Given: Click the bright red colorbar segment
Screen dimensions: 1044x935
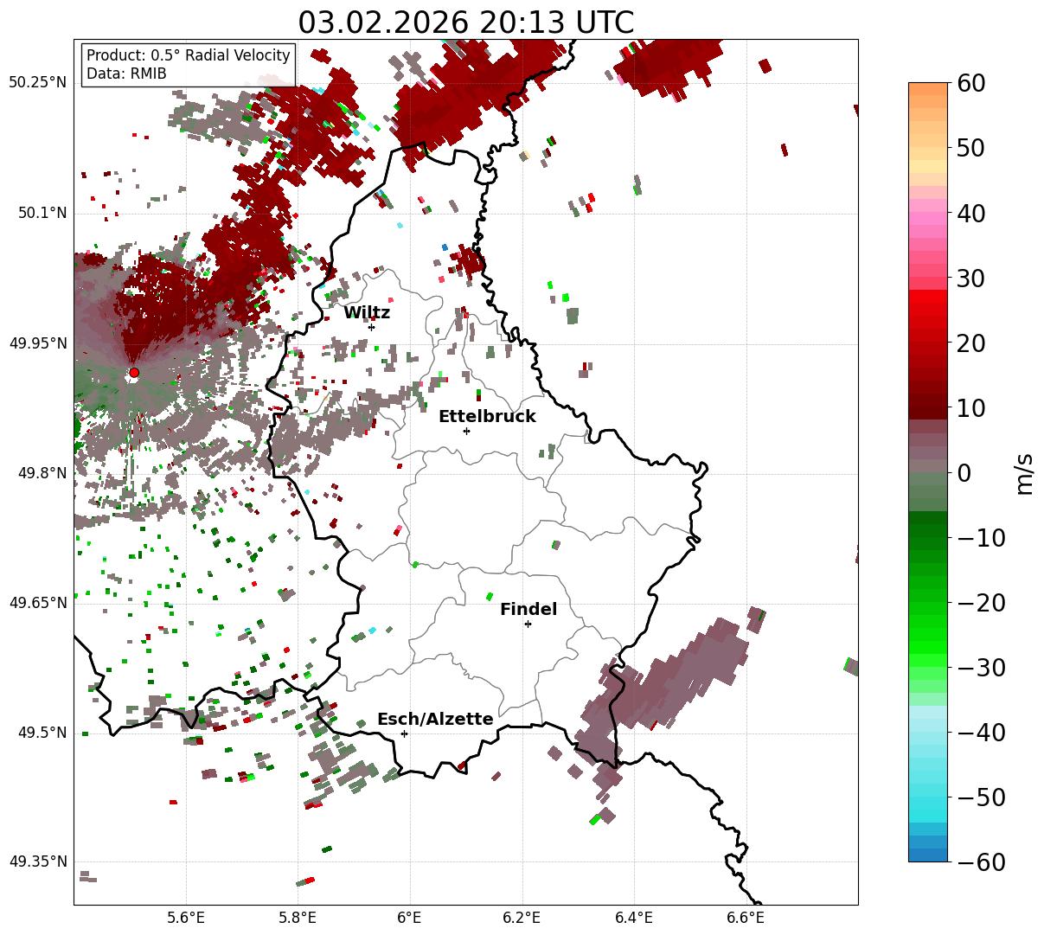Looking at the screenshot, I should point(928,298).
